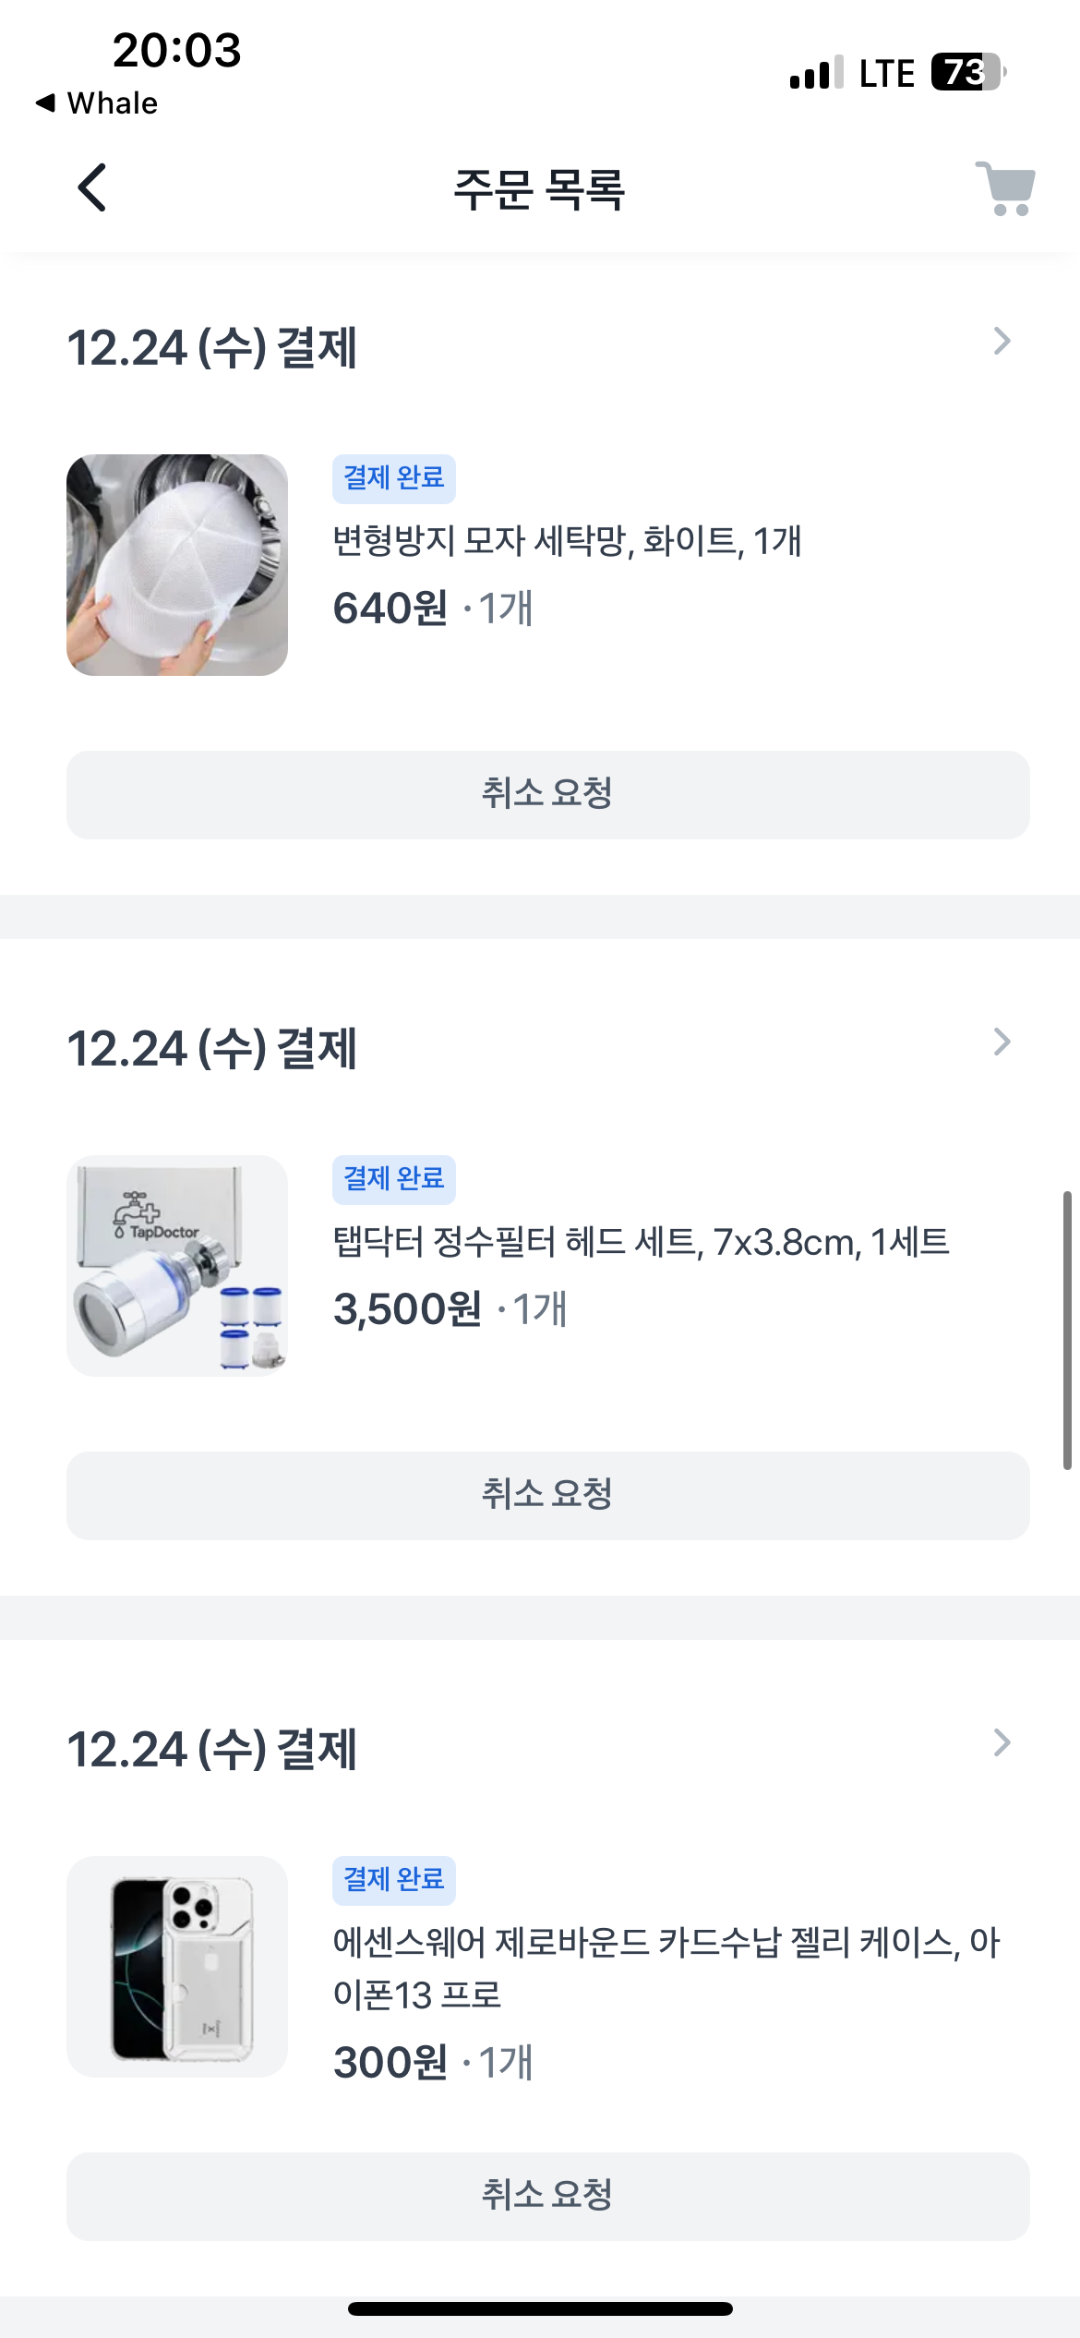Open TapDoctor water filter thumbnail
The image size is (1080, 2338).
point(177,1266)
